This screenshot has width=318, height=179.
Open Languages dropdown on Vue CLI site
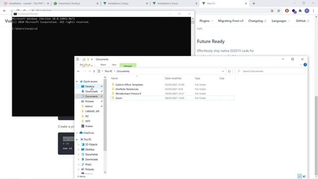[281, 21]
